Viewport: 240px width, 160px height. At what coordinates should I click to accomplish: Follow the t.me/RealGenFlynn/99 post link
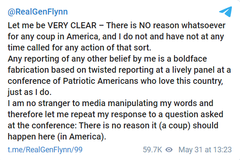click(45, 150)
